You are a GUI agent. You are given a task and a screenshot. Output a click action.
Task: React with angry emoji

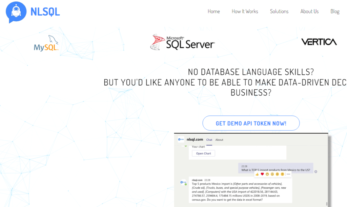point(282,174)
